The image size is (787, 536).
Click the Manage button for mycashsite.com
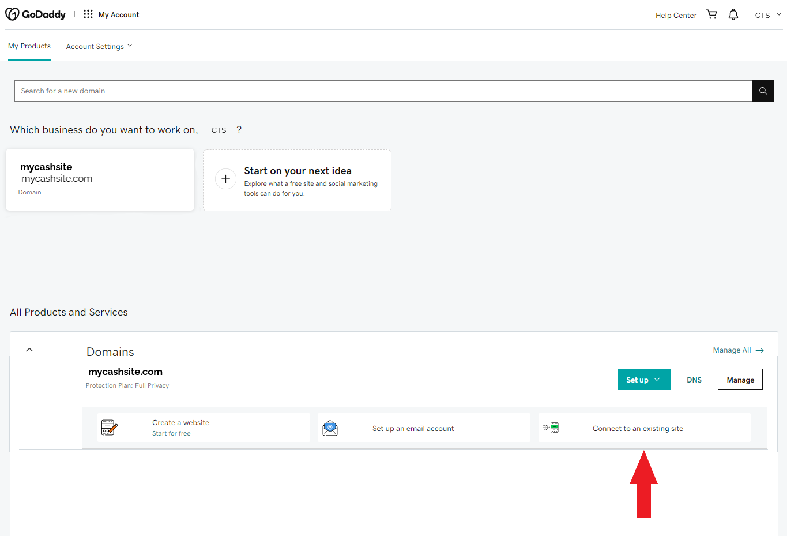pyautogui.click(x=740, y=380)
